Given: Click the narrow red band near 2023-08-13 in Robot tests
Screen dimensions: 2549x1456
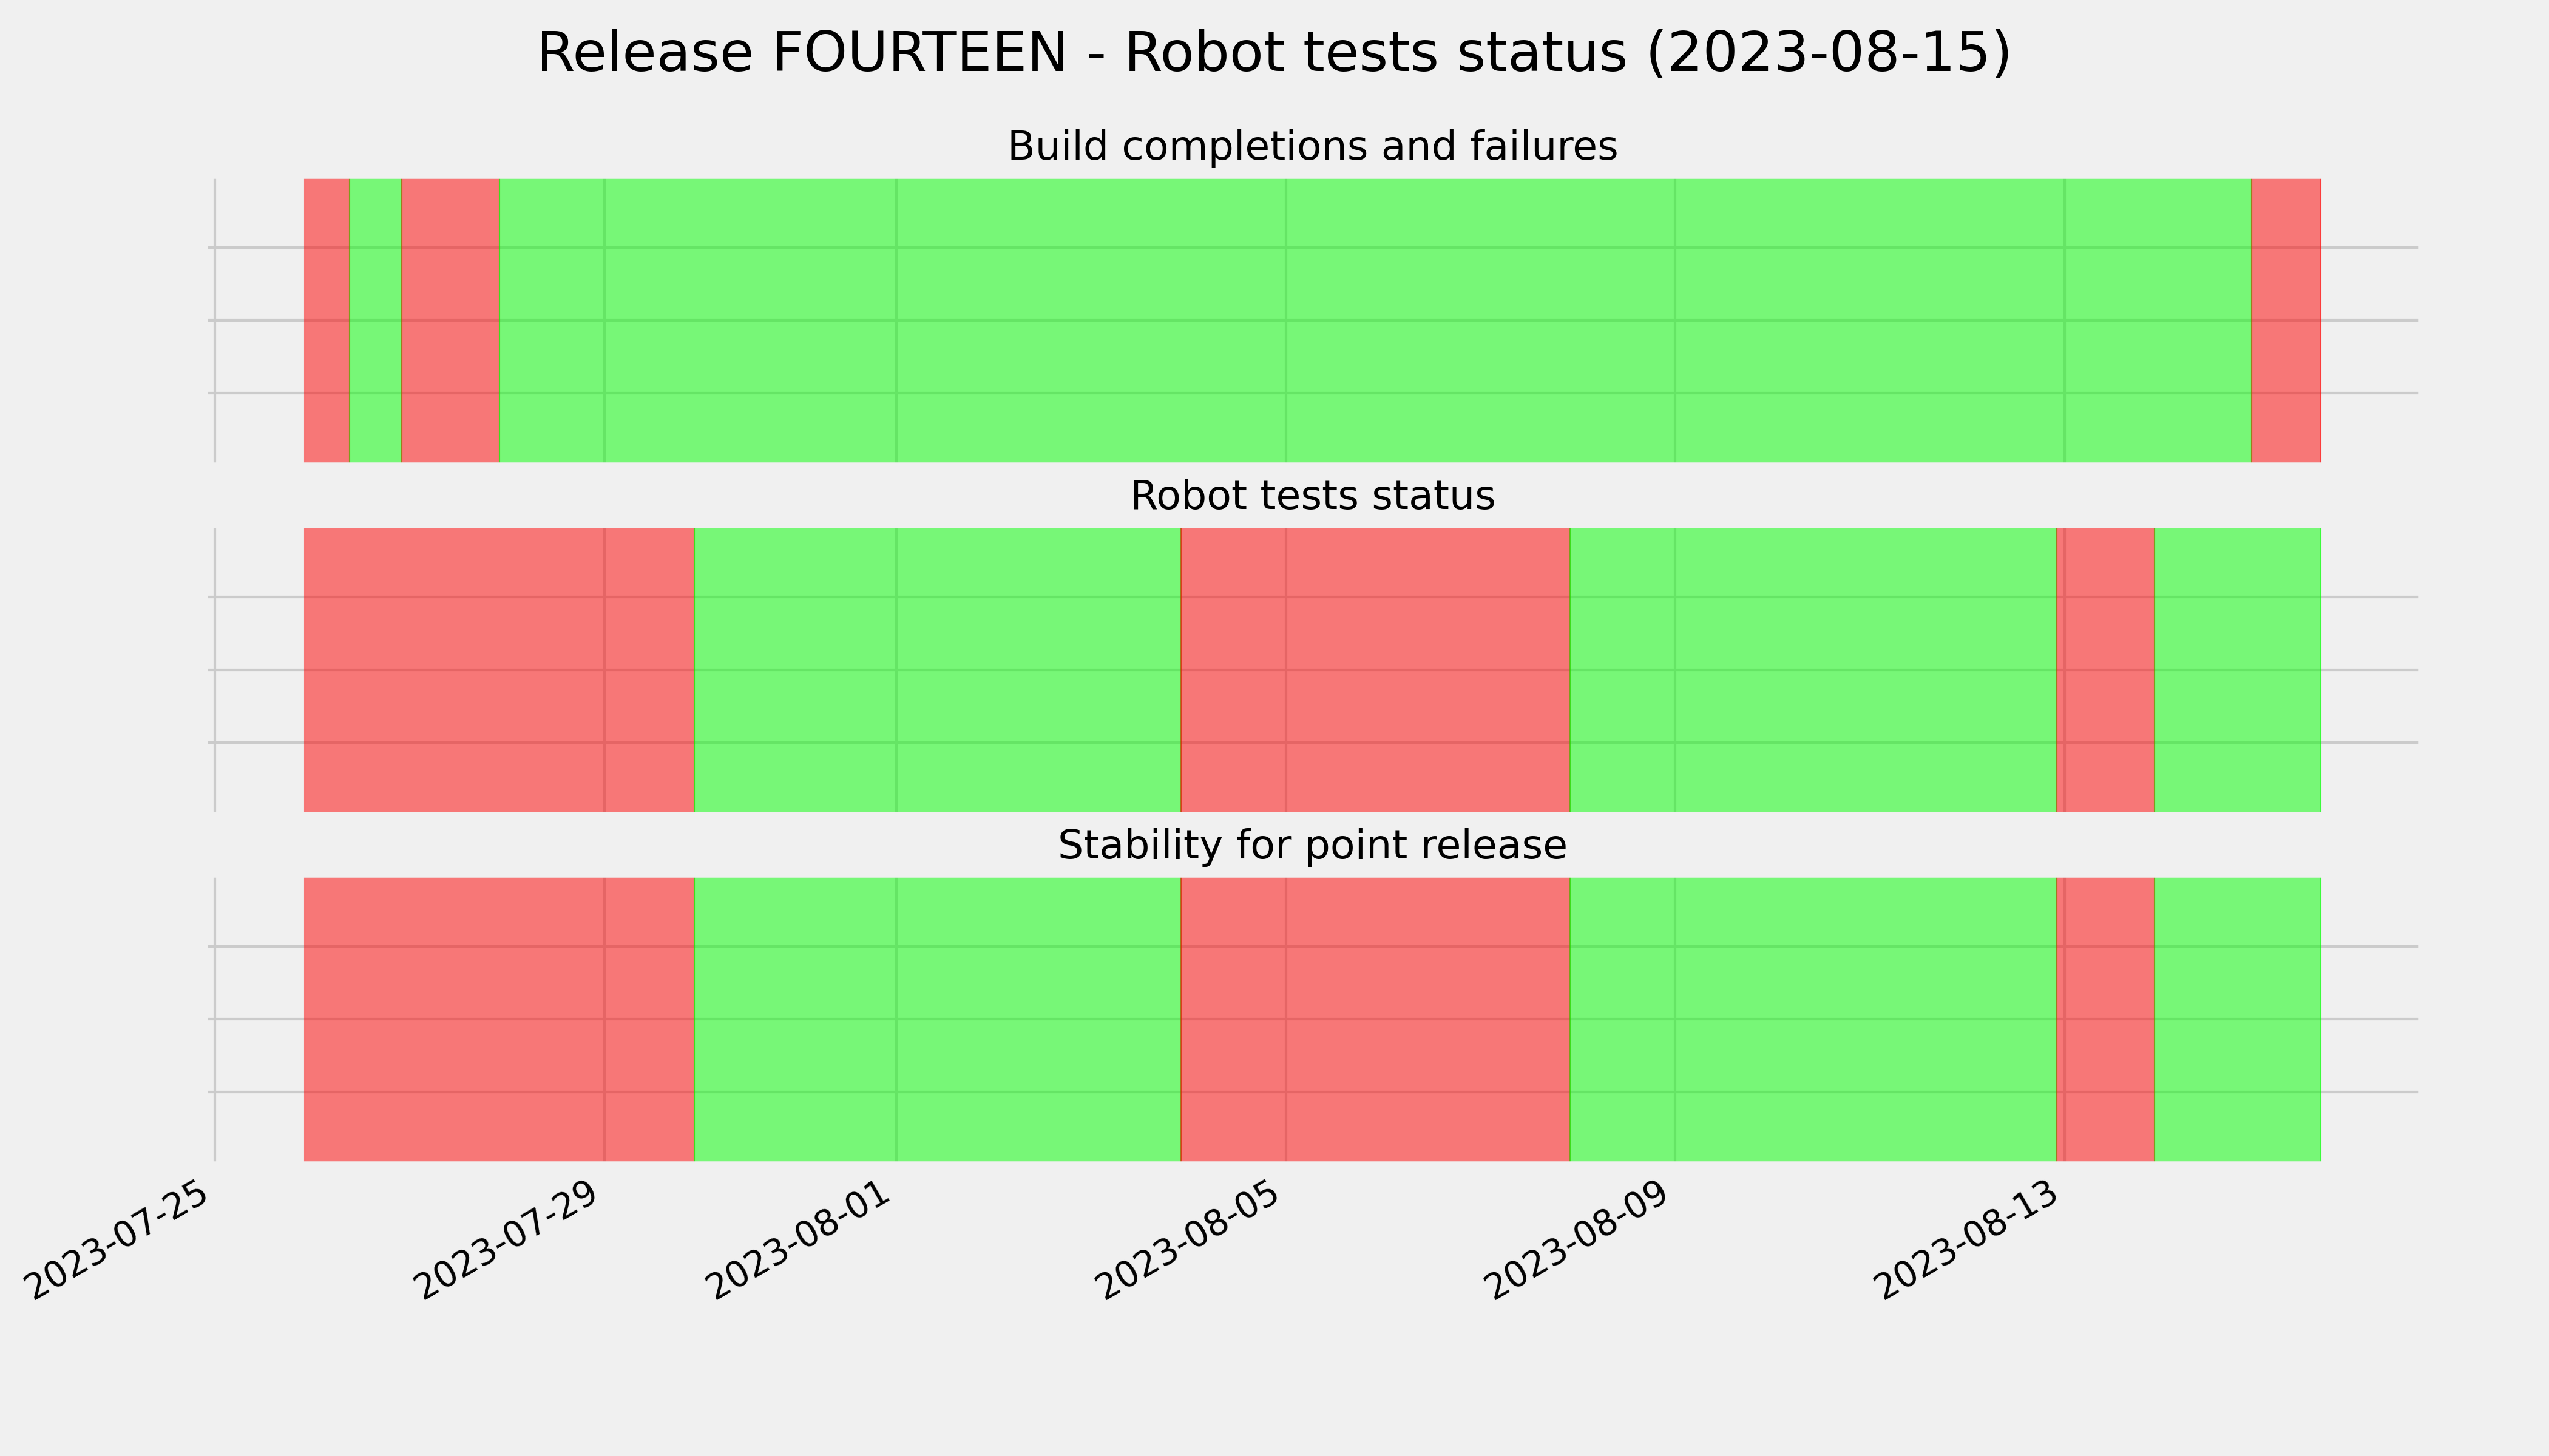Looking at the screenshot, I should [2105, 670].
